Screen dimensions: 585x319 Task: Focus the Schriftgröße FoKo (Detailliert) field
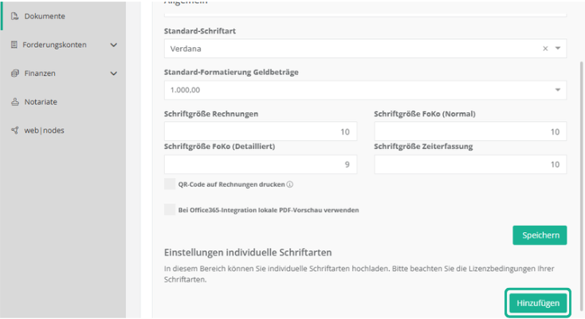pos(261,164)
